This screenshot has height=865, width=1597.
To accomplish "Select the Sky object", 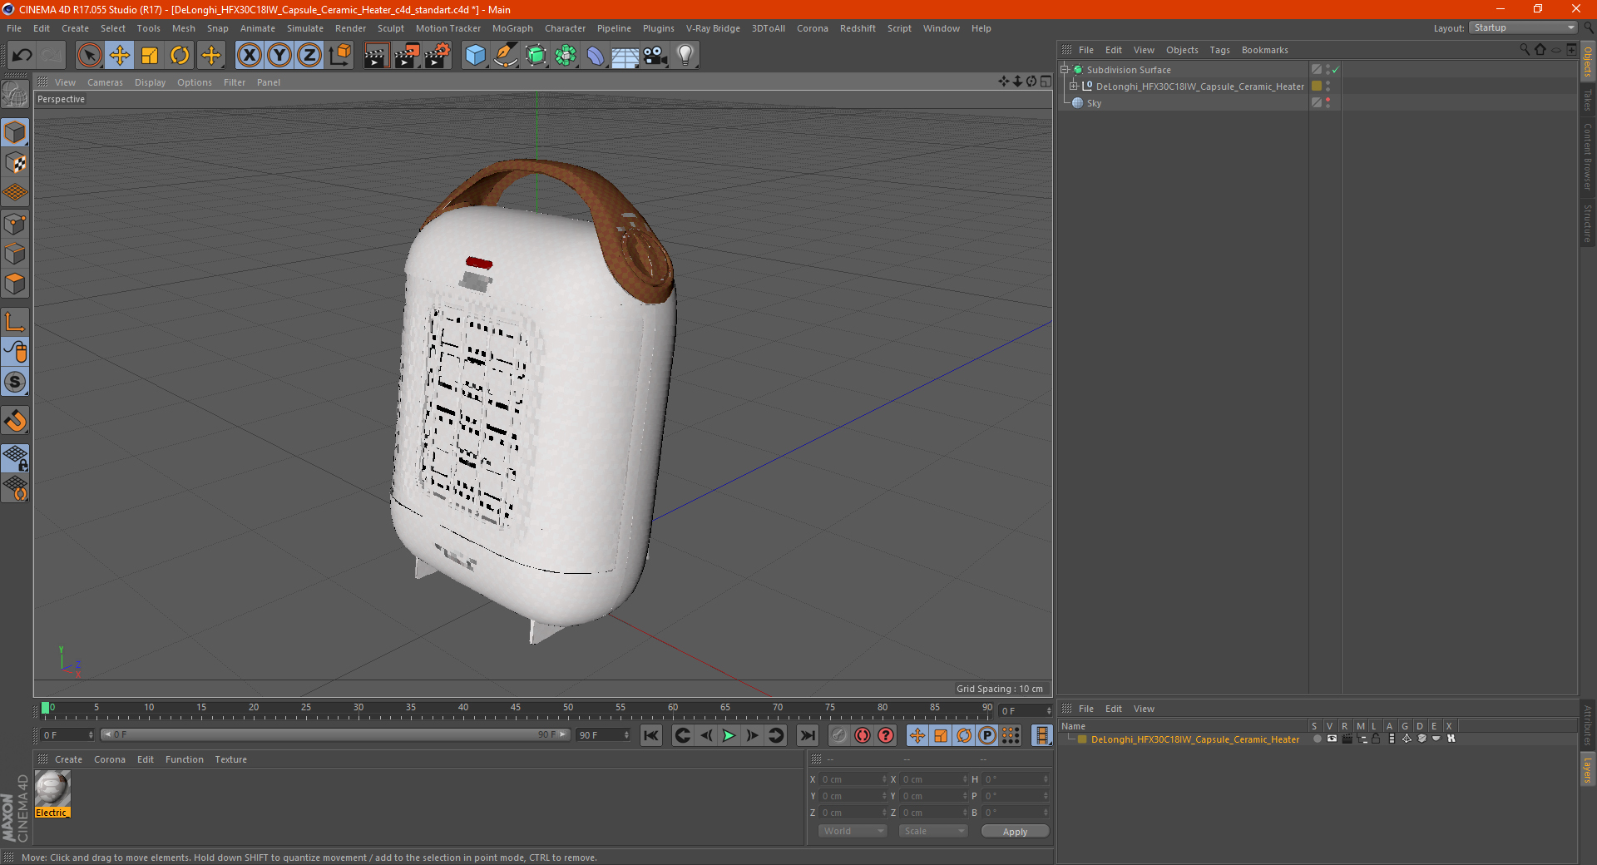I will point(1094,103).
